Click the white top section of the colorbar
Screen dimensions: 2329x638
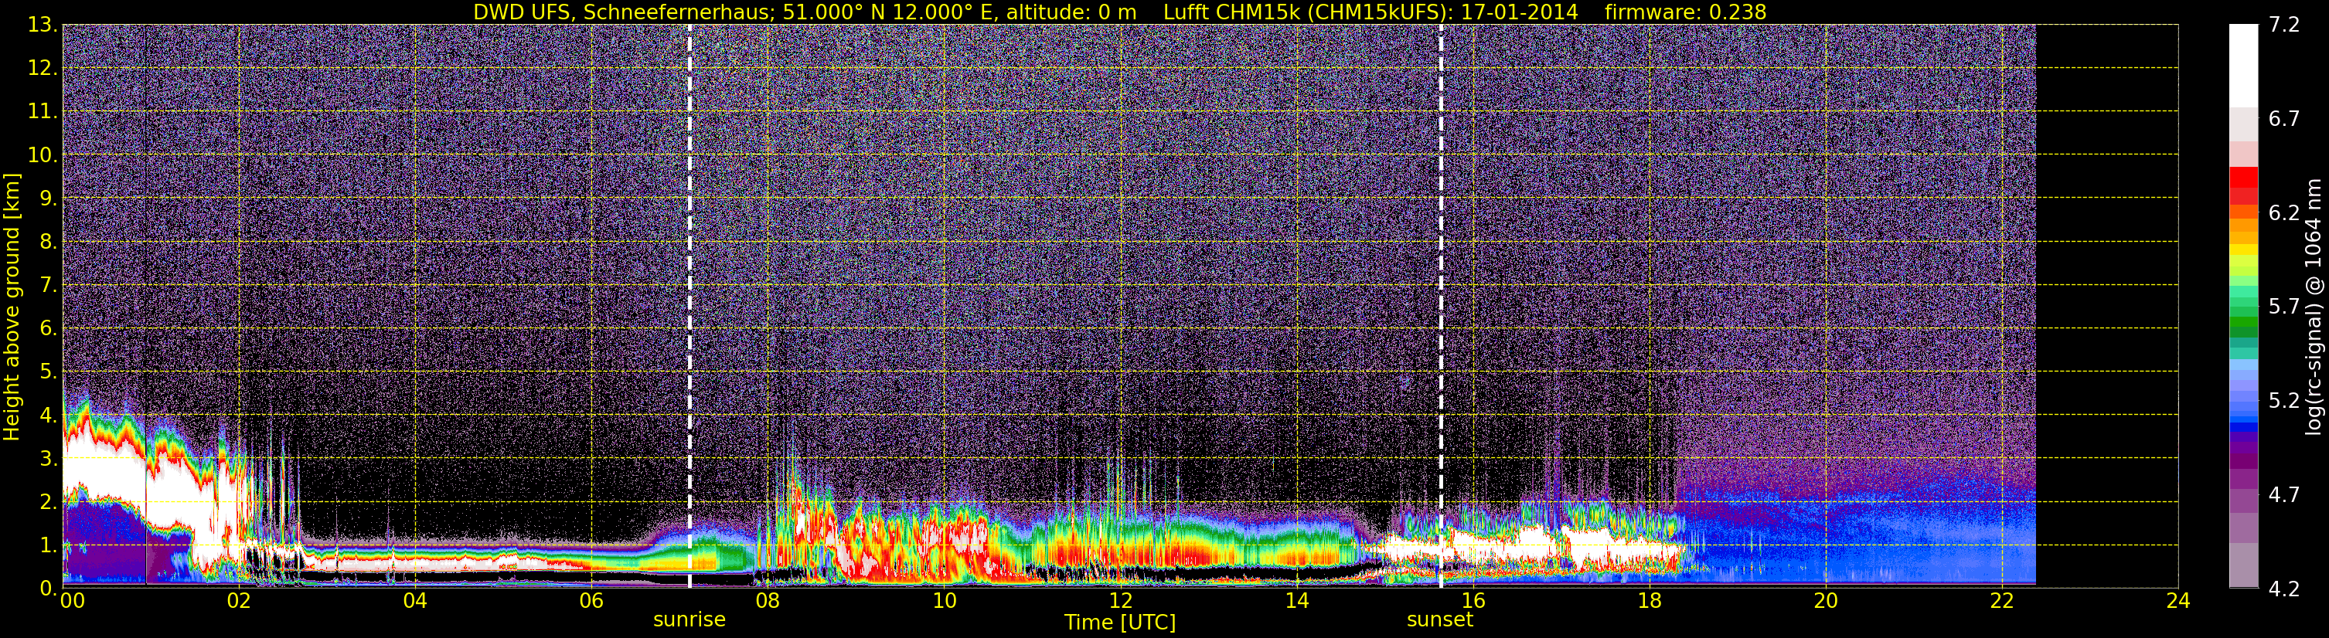point(2242,65)
